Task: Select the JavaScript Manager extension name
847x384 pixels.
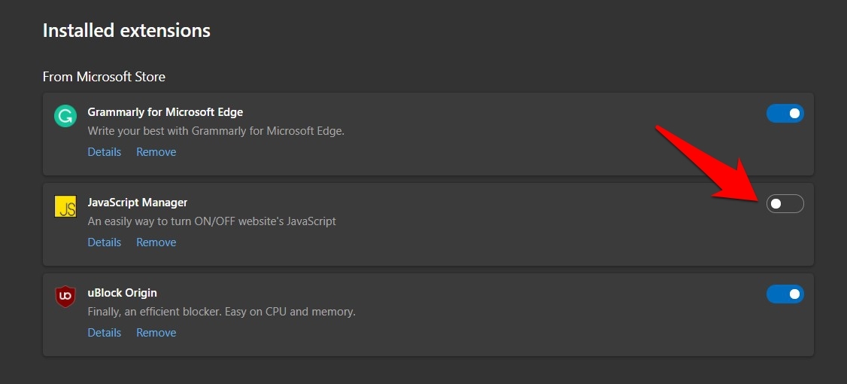Action: [137, 203]
